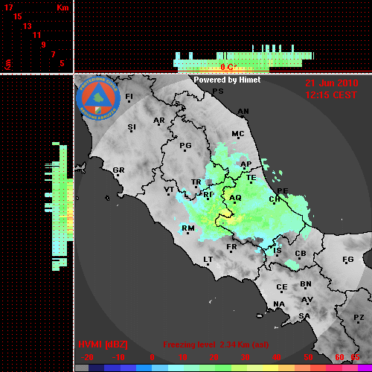
Task: Select the date '21 Jun 2010'
Action: (x=332, y=83)
